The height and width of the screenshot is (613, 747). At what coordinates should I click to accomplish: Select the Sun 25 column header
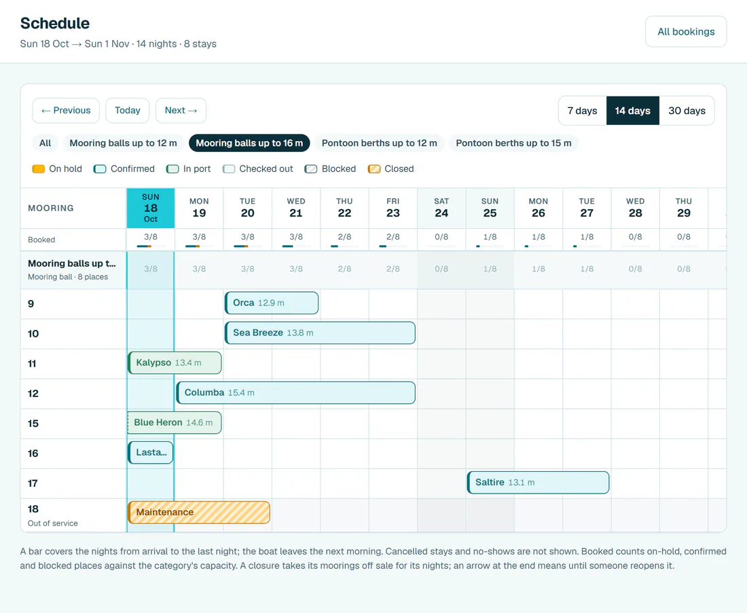pos(490,208)
